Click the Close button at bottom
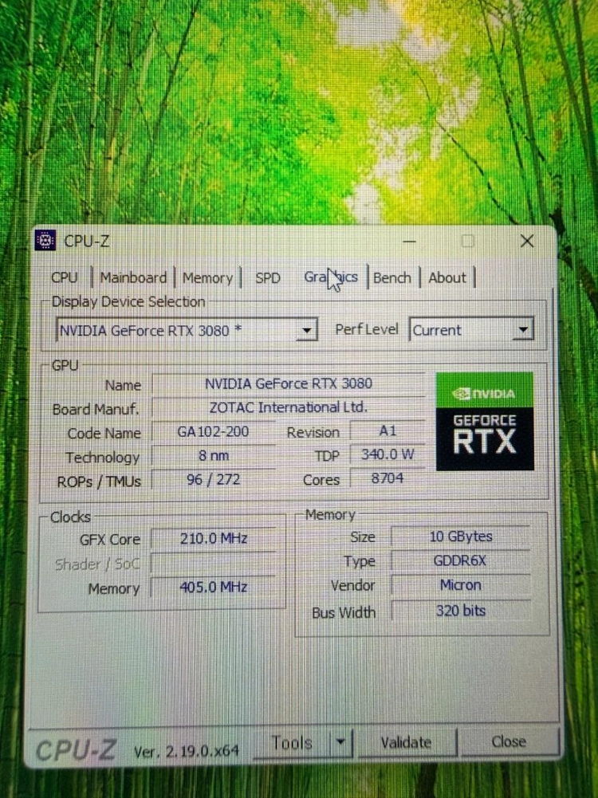This screenshot has width=598, height=798. click(509, 741)
